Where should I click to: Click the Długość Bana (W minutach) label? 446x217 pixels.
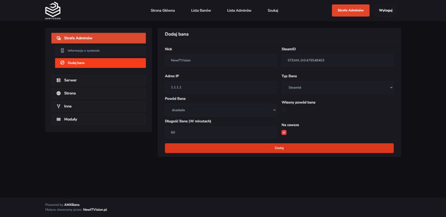pyautogui.click(x=188, y=121)
